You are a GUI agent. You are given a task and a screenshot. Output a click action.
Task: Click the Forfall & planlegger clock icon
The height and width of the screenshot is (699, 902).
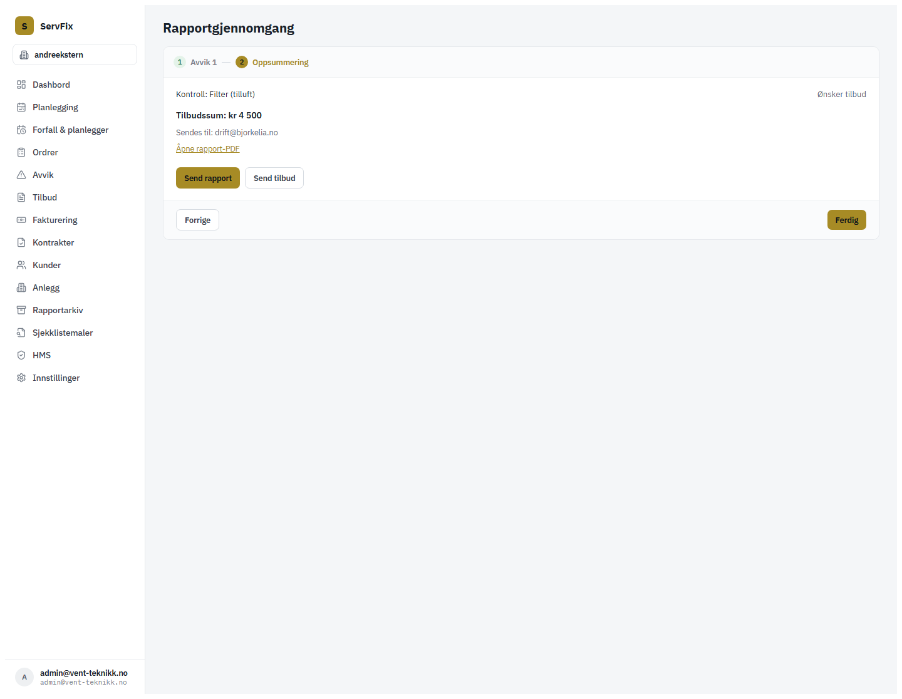tap(21, 130)
